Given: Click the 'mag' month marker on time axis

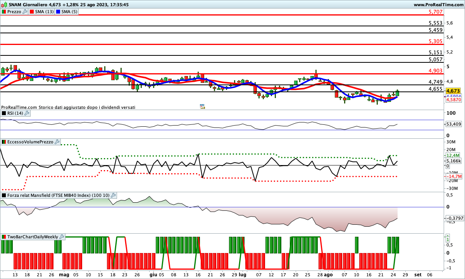Looking at the screenshot, I should pyautogui.click(x=64, y=274).
